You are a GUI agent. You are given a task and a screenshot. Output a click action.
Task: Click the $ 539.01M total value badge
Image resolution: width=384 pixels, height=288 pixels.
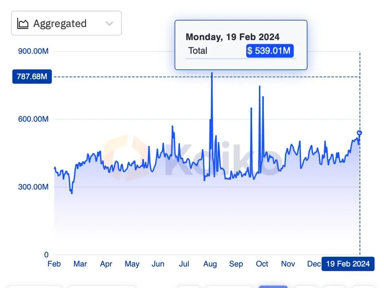[269, 51]
